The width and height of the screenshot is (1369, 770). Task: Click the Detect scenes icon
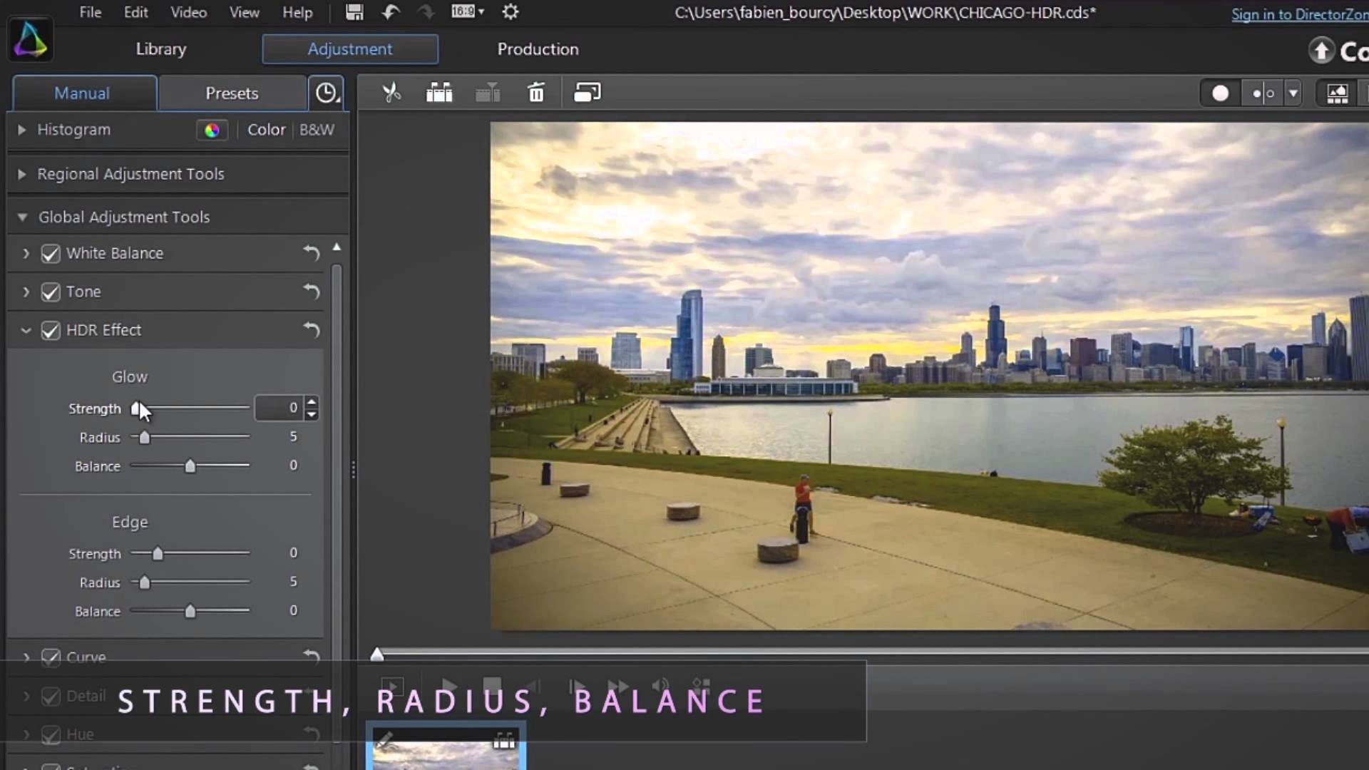tap(439, 93)
